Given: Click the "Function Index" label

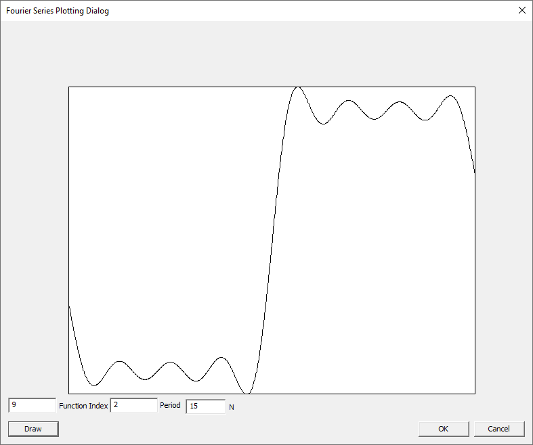Looking at the screenshot, I should [83, 406].
